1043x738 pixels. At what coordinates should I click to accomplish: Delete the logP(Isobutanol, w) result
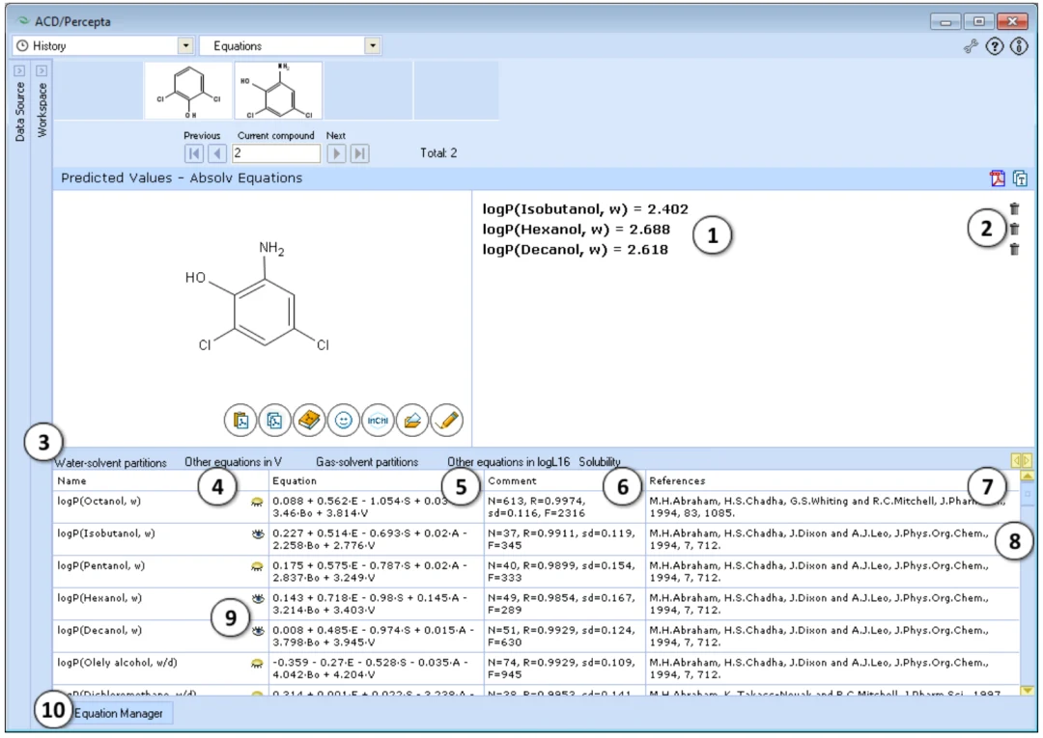(1014, 208)
